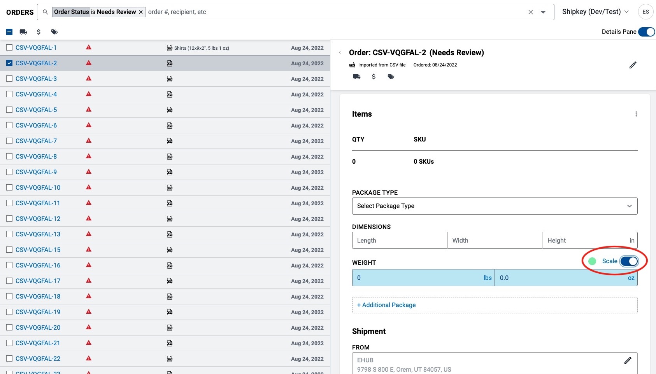Remove the Order Status Needs Review filter chip
Viewport: 656px width, 374px height.
tap(141, 12)
